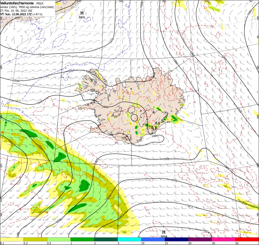Click the '(+47 h)' forecast offset text
The image size is (259, 245).
[x=37, y=14]
